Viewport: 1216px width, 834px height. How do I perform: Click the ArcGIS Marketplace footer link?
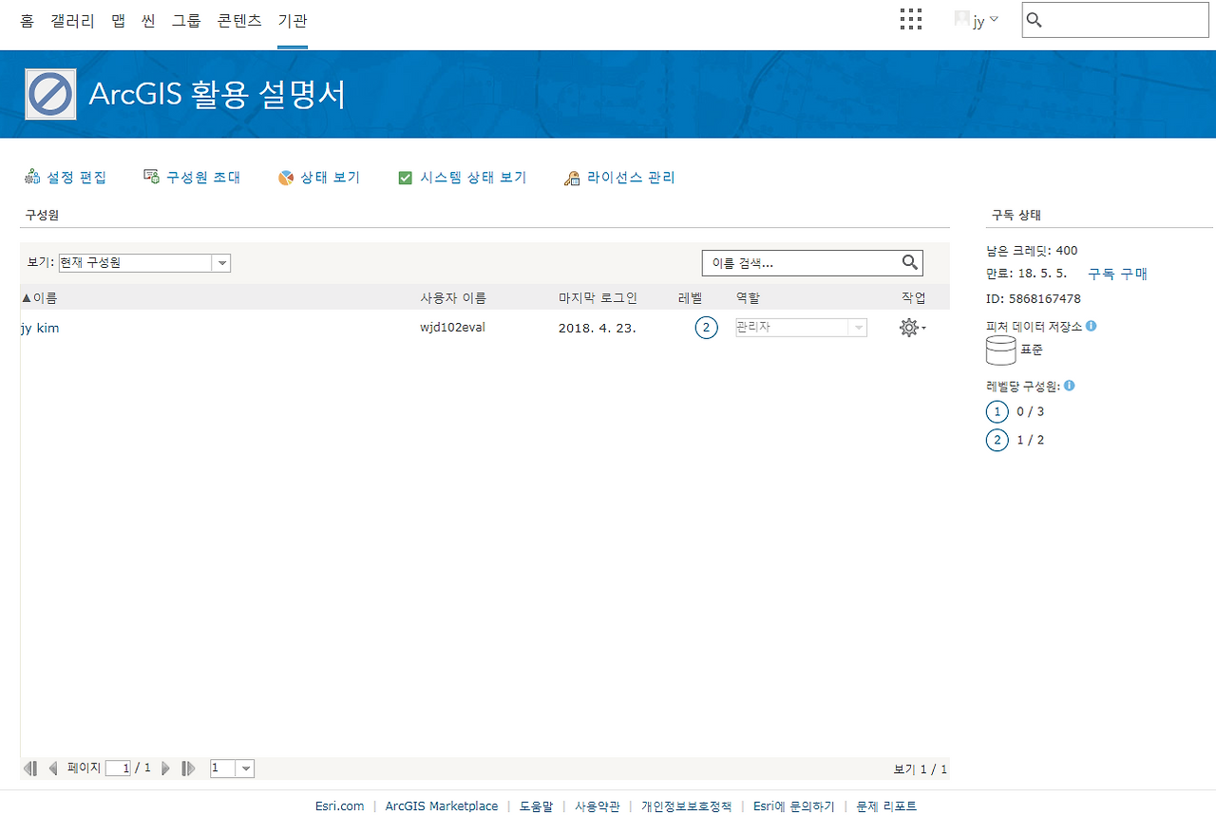pos(442,806)
